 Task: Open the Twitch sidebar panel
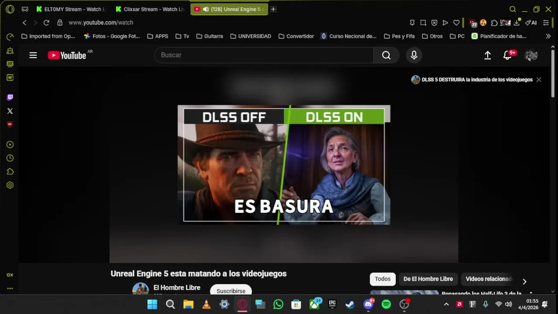click(10, 97)
